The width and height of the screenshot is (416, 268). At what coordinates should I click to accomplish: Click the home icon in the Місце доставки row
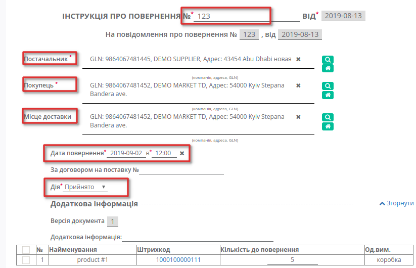coord(328,126)
